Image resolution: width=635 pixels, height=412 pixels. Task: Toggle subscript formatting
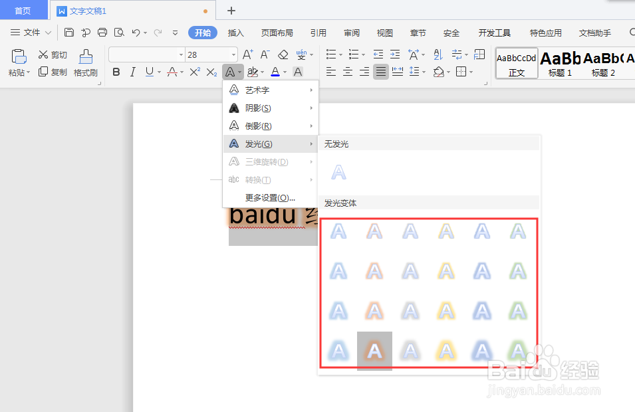tap(210, 71)
